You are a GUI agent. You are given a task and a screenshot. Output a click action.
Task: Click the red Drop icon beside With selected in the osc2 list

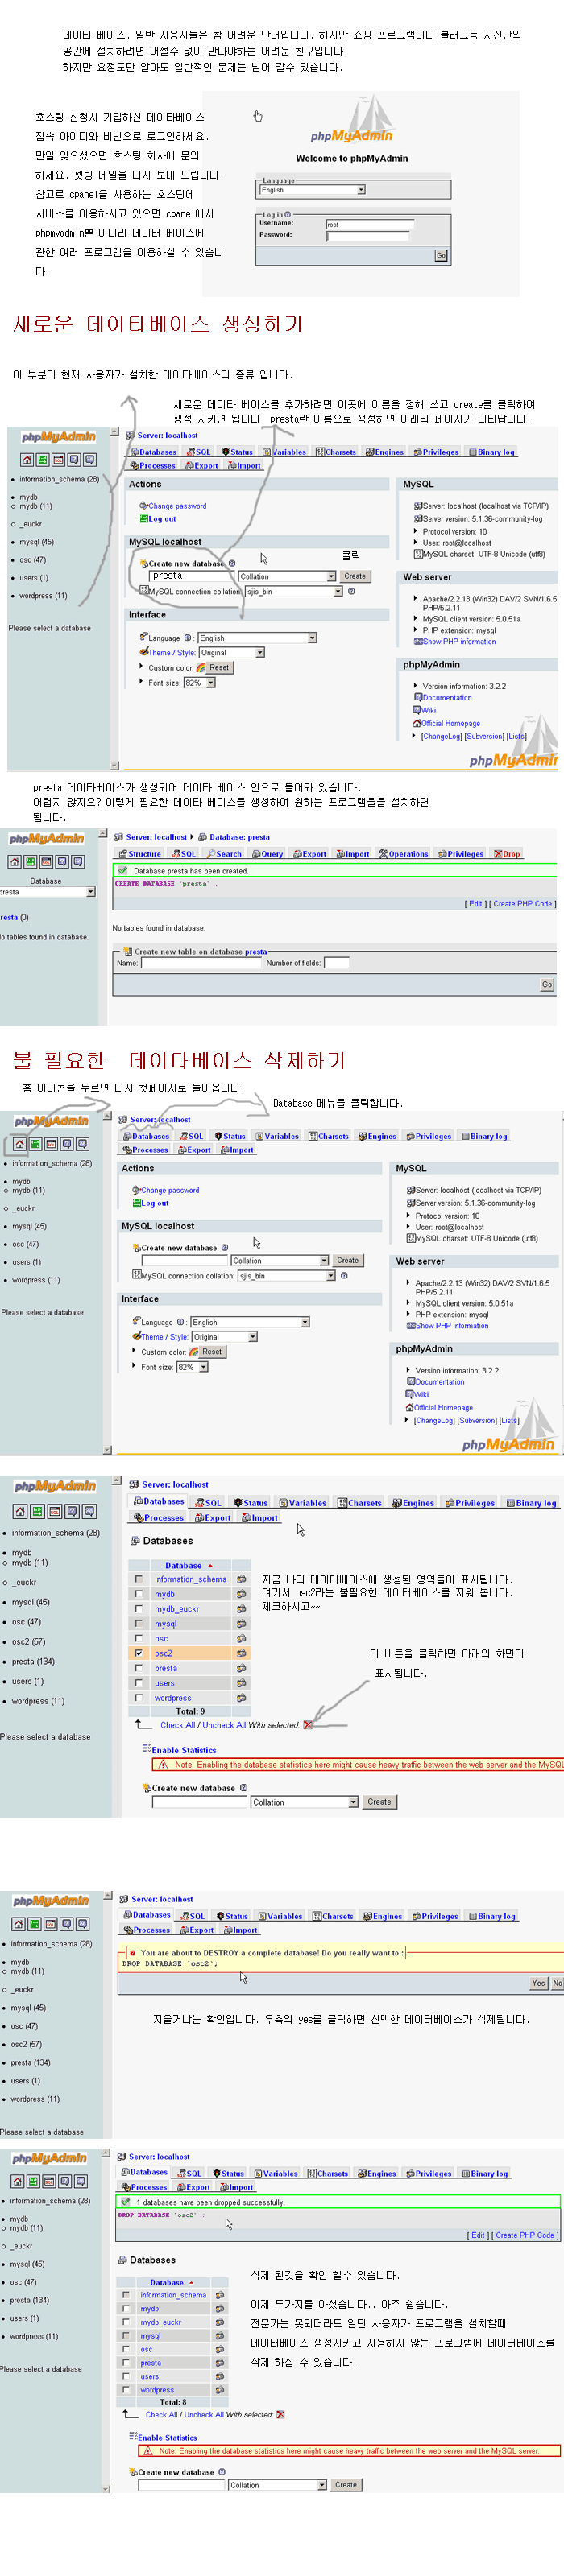click(308, 1725)
